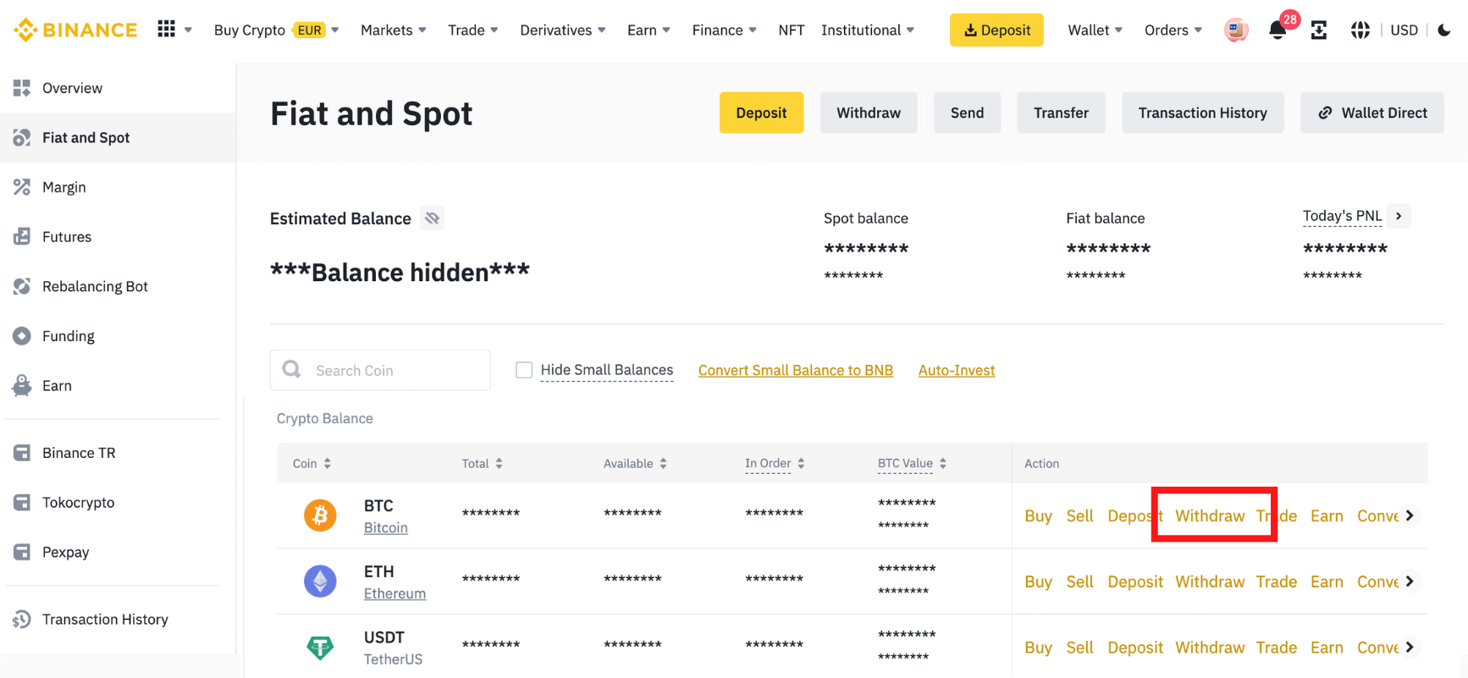Open USD currency selector
The height and width of the screenshot is (678, 1468).
(1404, 30)
